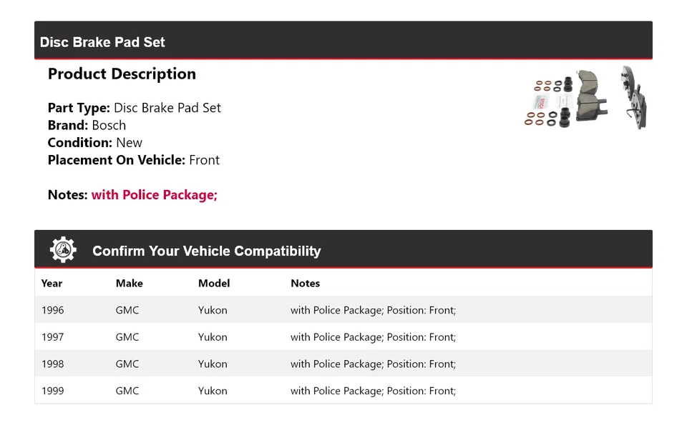The width and height of the screenshot is (687, 425).
Task: Click the Disc Brake Pad Set header
Action: tap(102, 42)
